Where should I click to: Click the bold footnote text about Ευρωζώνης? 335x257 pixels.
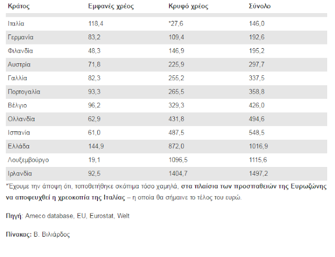click(x=166, y=192)
